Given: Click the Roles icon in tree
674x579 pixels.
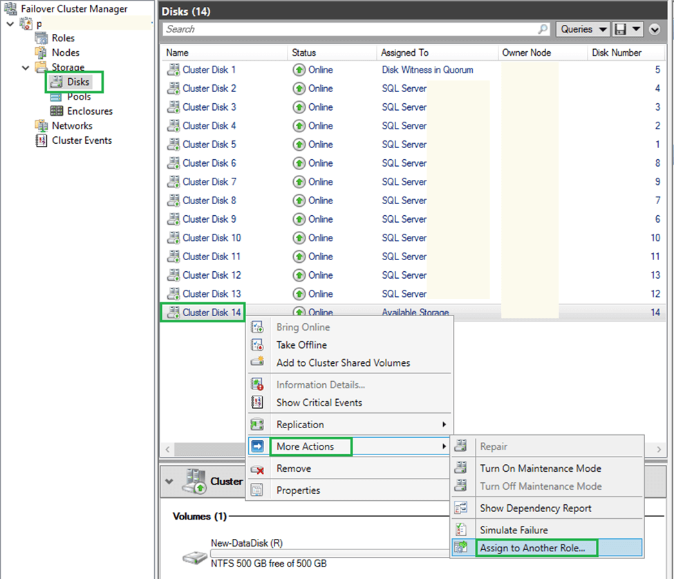Looking at the screenshot, I should [x=41, y=38].
